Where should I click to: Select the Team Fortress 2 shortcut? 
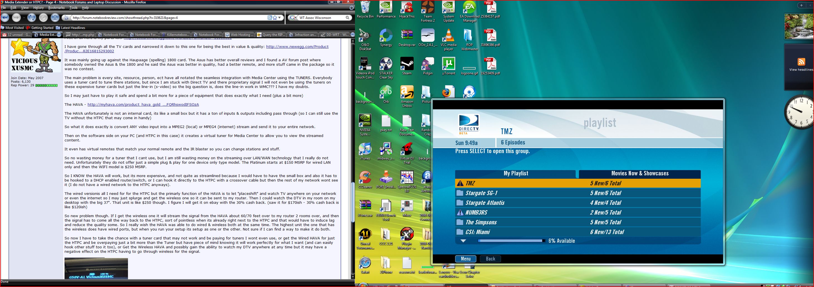(x=428, y=12)
